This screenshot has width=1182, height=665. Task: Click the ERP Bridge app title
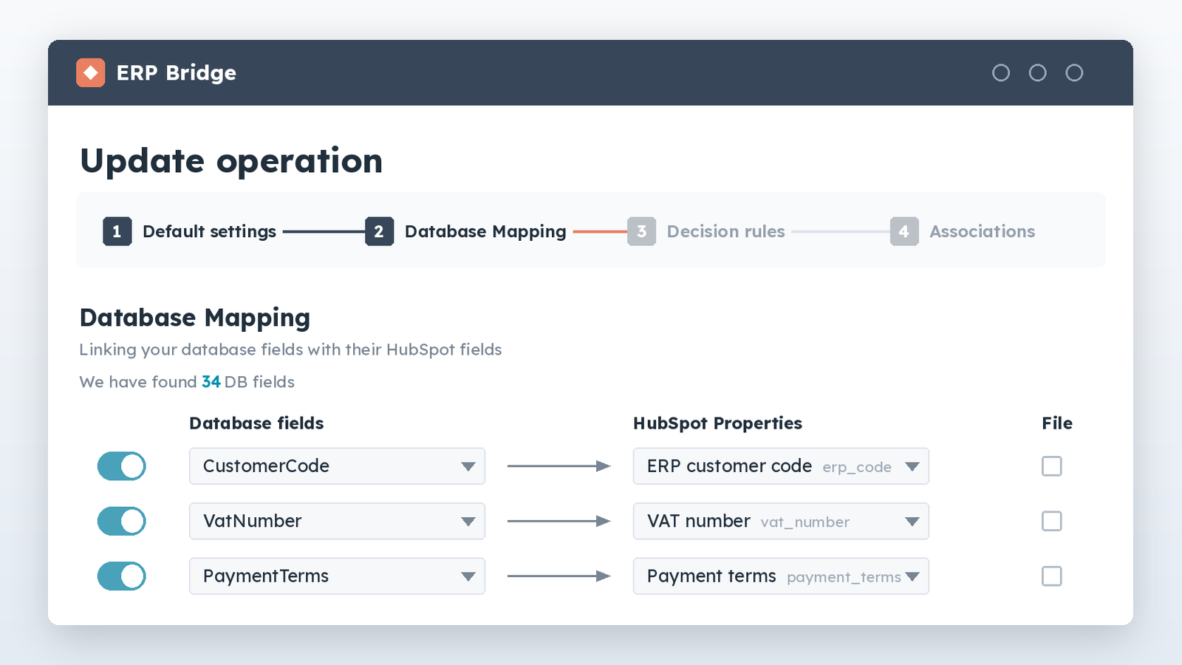pos(176,73)
